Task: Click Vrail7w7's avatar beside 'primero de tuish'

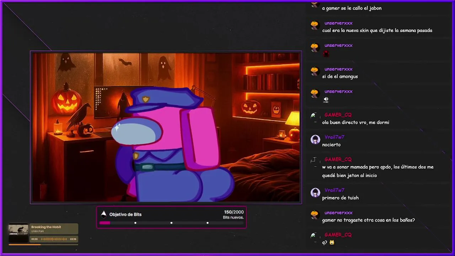Action: (x=315, y=192)
